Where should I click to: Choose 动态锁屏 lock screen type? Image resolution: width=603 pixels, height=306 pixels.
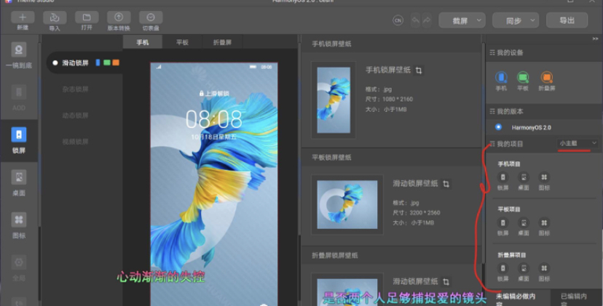click(76, 115)
